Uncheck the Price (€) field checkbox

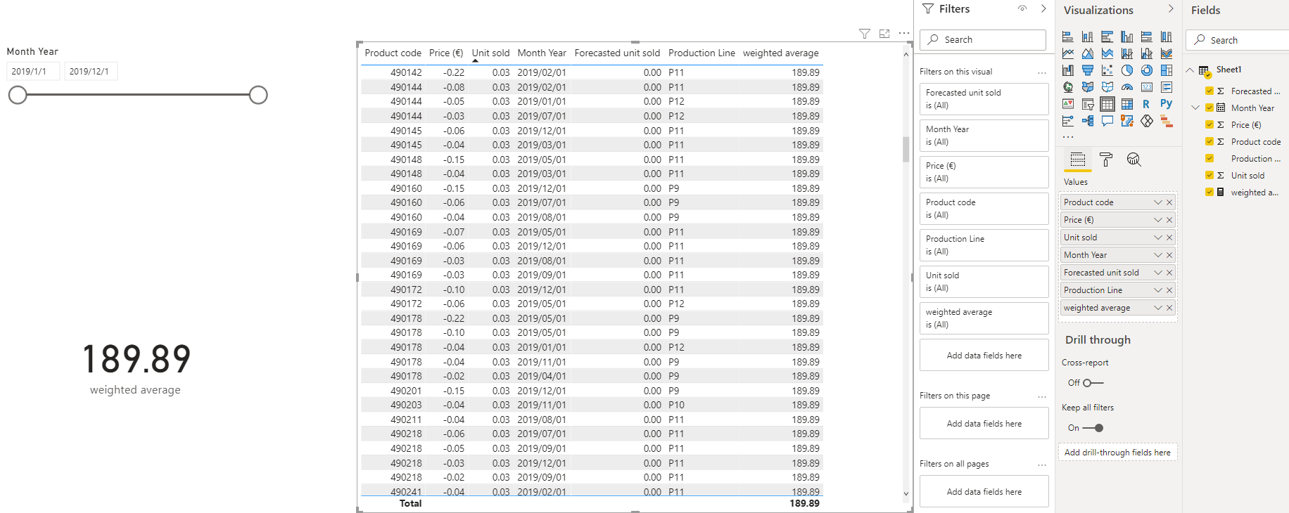(x=1209, y=124)
